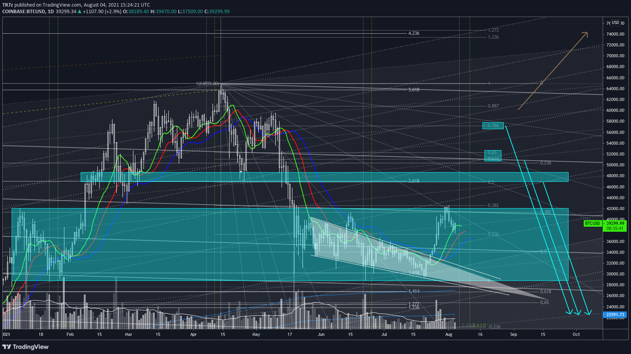Click the 46000.00 price axis label

[x=615, y=187]
